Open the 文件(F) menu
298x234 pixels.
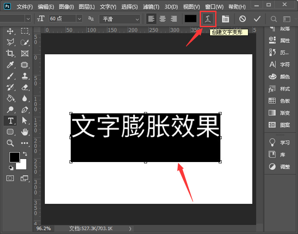tap(25, 7)
